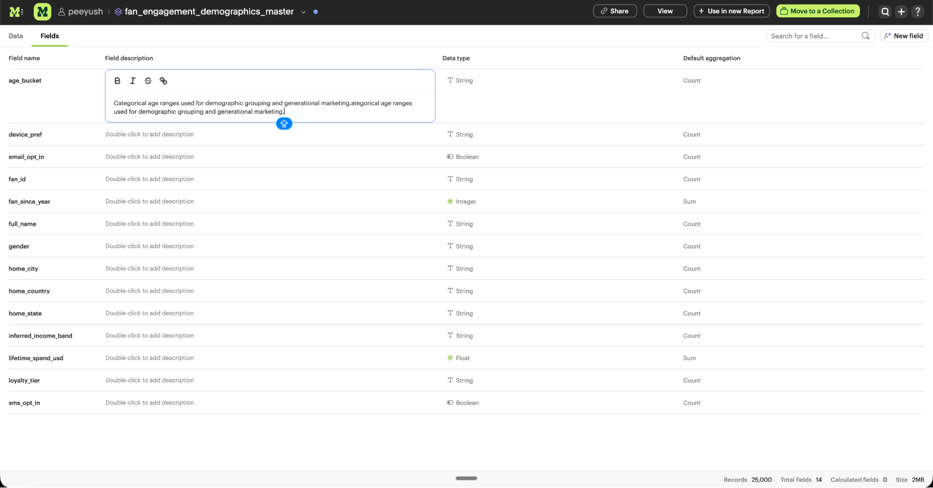
Task: Change the Sum aggregation for fan_since_year
Action: (689, 201)
